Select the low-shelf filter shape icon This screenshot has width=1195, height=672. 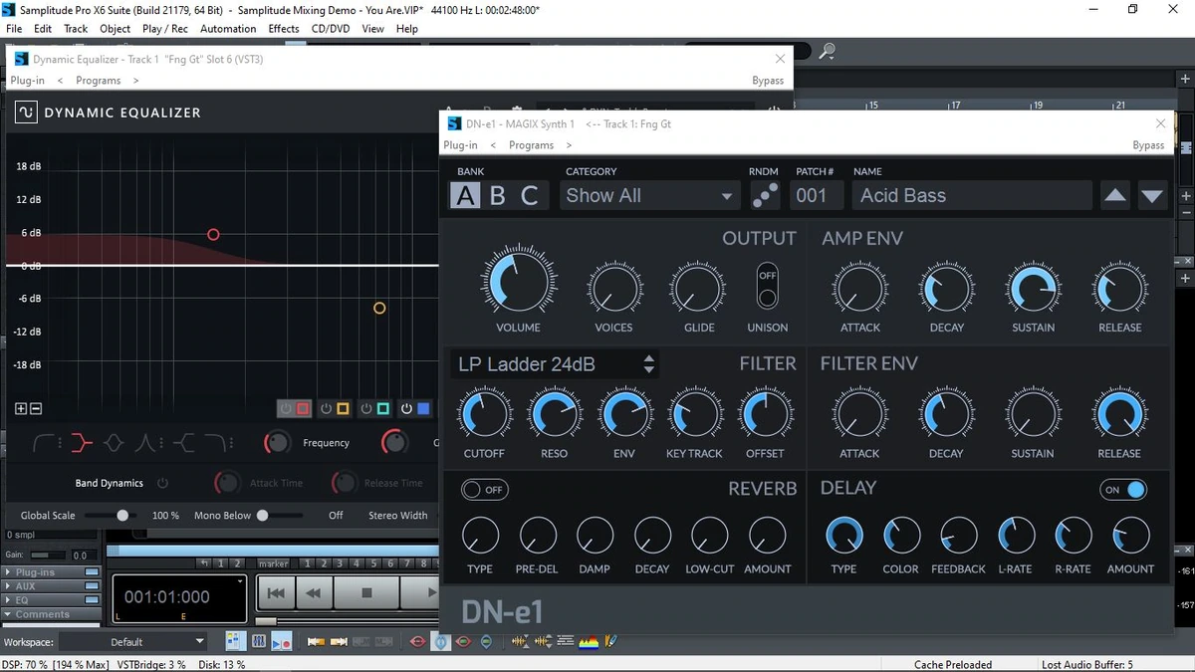pyautogui.click(x=81, y=442)
